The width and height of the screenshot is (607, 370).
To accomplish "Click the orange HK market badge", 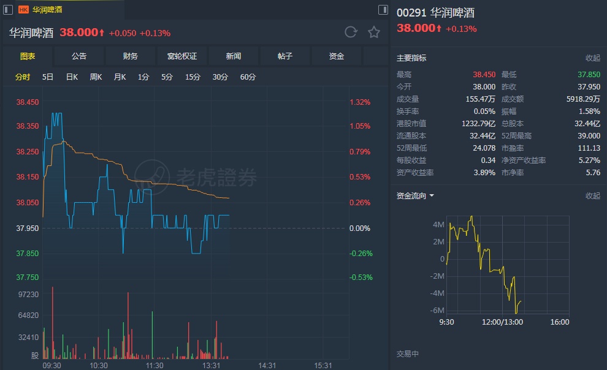I will [24, 10].
